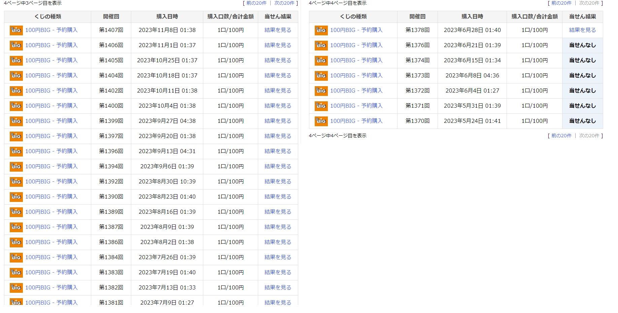The image size is (618, 313).
Task: Click the BIG logo icon in row 第1374回
Action: coord(321,61)
